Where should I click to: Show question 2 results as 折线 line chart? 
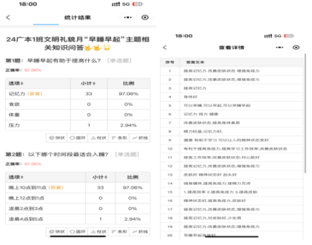(140, 232)
